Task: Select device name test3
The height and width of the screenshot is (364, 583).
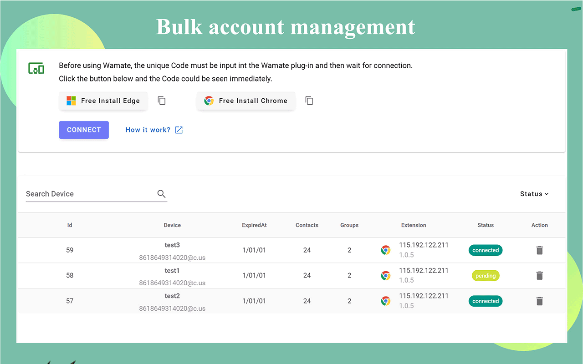Action: pyautogui.click(x=172, y=245)
